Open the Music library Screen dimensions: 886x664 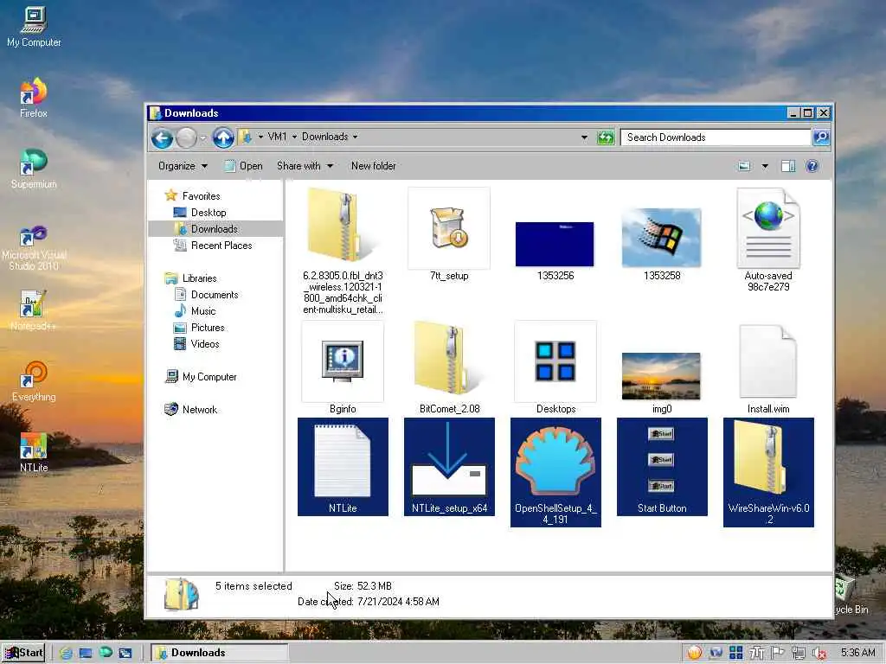195,310
